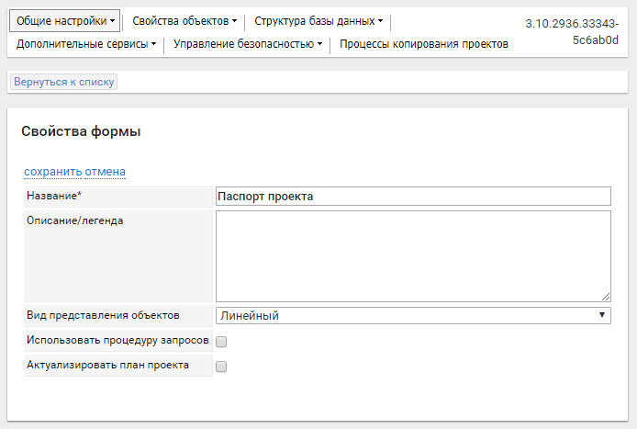Open the Общие настройки menu

[65, 20]
